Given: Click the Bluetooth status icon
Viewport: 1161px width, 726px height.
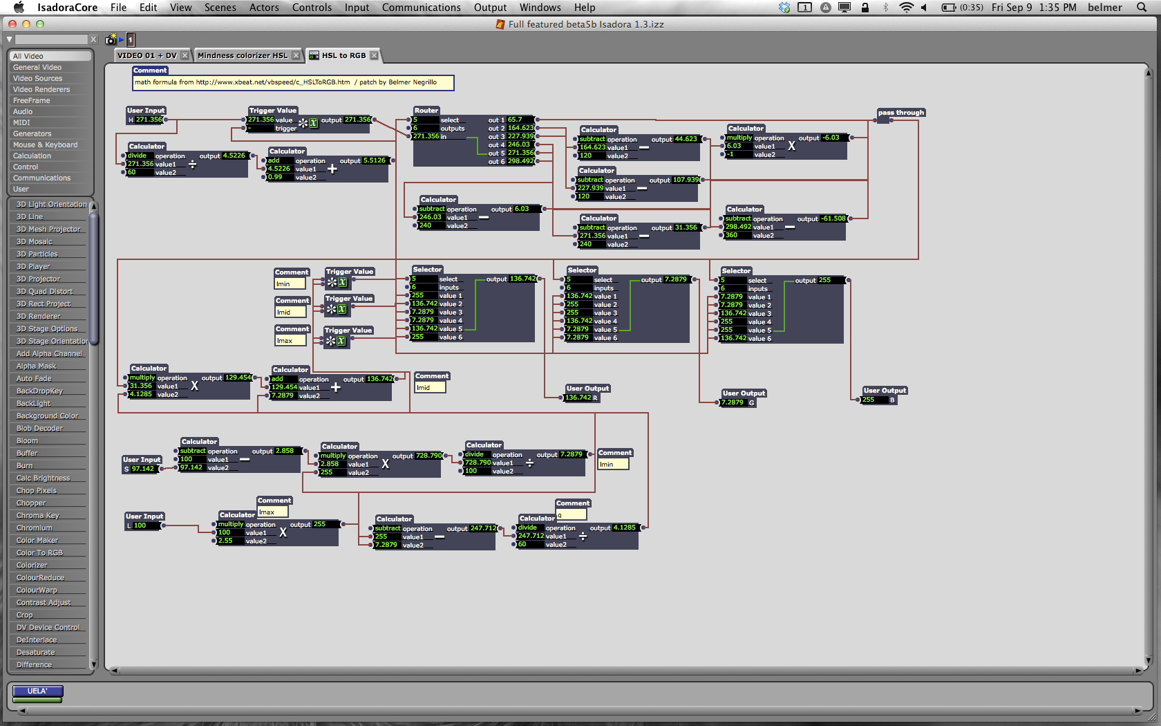Looking at the screenshot, I should [885, 8].
